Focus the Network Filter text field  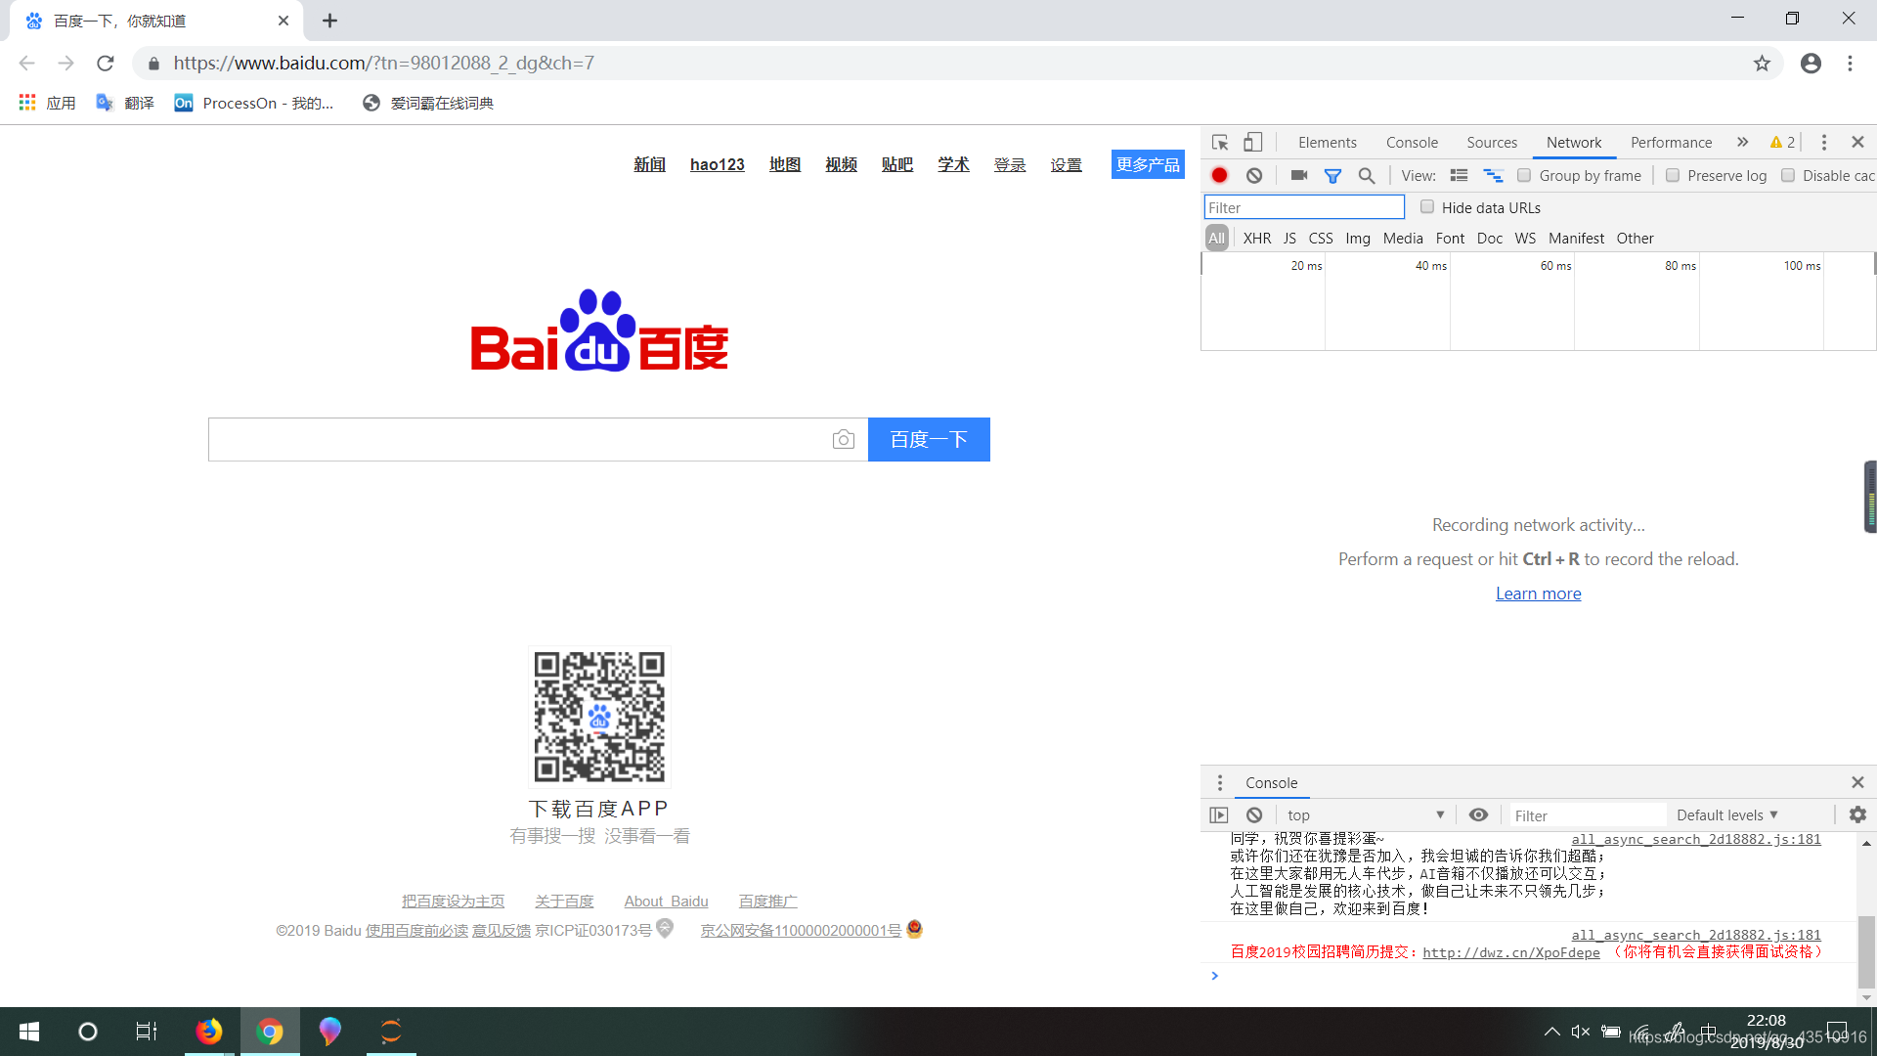pos(1304,207)
